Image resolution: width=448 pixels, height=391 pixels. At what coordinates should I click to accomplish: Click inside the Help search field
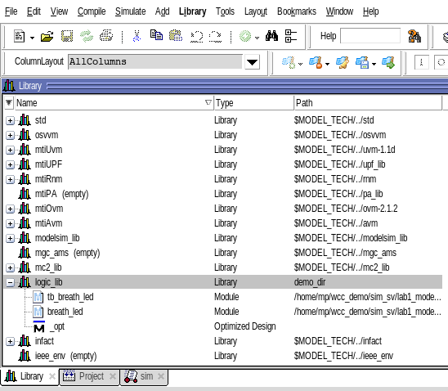(370, 36)
